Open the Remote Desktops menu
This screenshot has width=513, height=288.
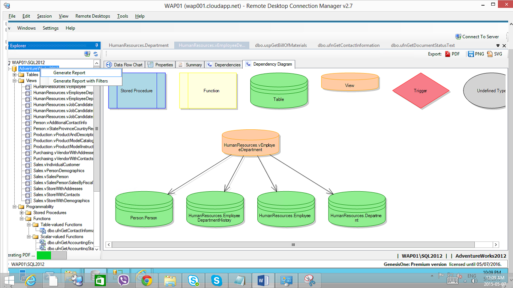tap(93, 16)
